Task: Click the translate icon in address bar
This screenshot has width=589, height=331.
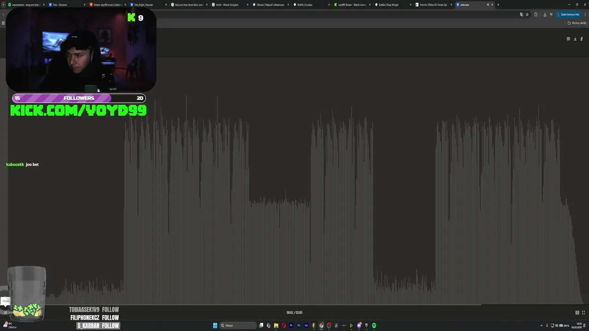Action: point(521,14)
